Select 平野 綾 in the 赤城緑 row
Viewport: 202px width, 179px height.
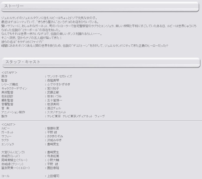[x=53, y=164]
